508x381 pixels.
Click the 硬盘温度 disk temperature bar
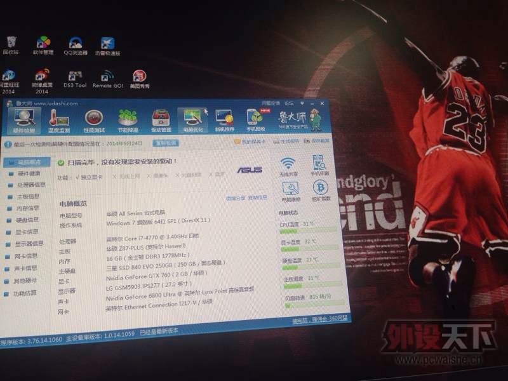(x=311, y=267)
